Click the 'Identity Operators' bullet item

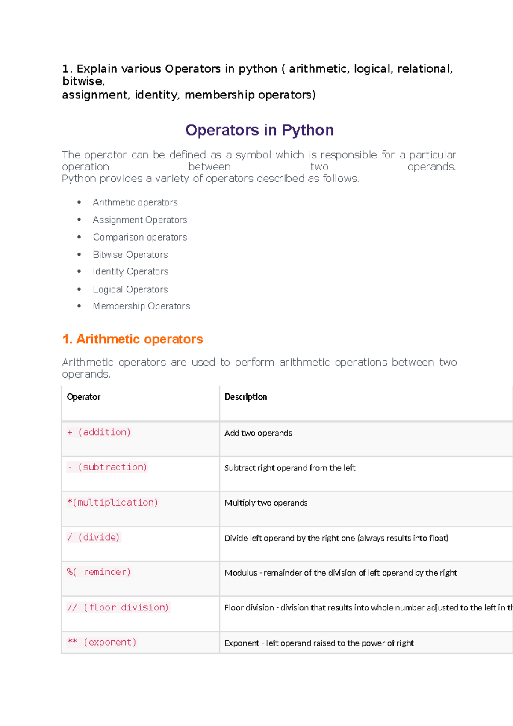pyautogui.click(x=130, y=271)
